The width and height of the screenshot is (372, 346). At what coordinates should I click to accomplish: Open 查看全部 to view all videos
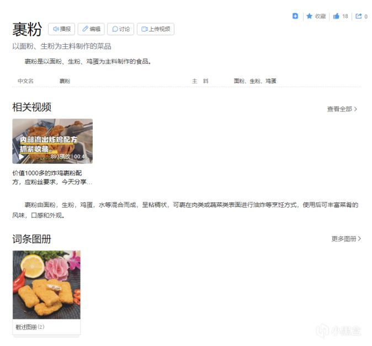click(342, 109)
